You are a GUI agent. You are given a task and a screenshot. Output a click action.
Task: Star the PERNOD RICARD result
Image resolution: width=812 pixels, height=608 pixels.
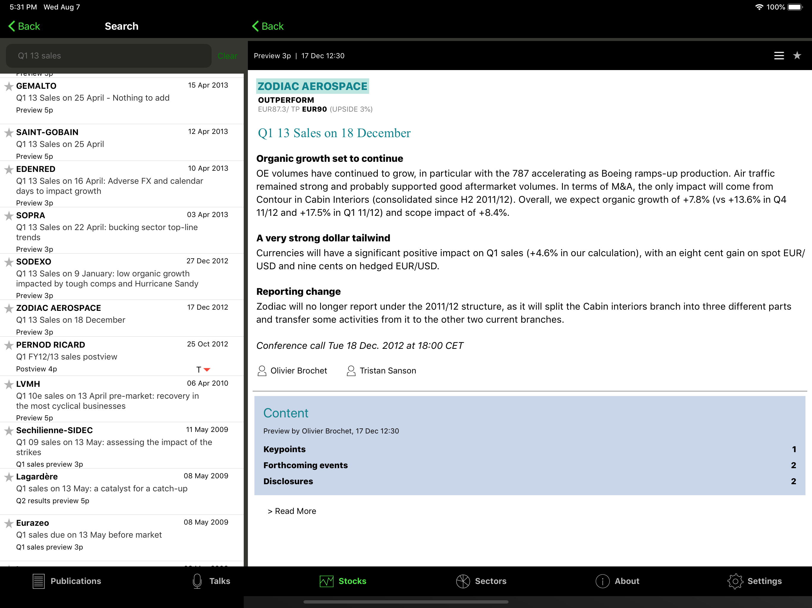9,345
